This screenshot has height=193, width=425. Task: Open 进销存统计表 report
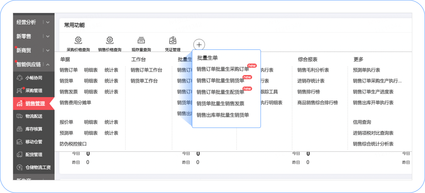tap(311, 81)
